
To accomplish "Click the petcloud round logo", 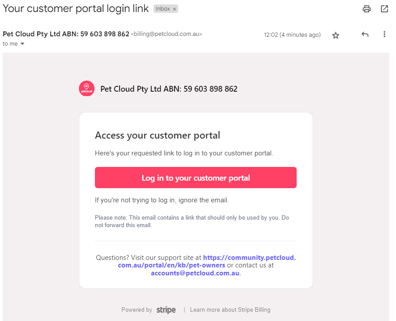I will point(86,89).
